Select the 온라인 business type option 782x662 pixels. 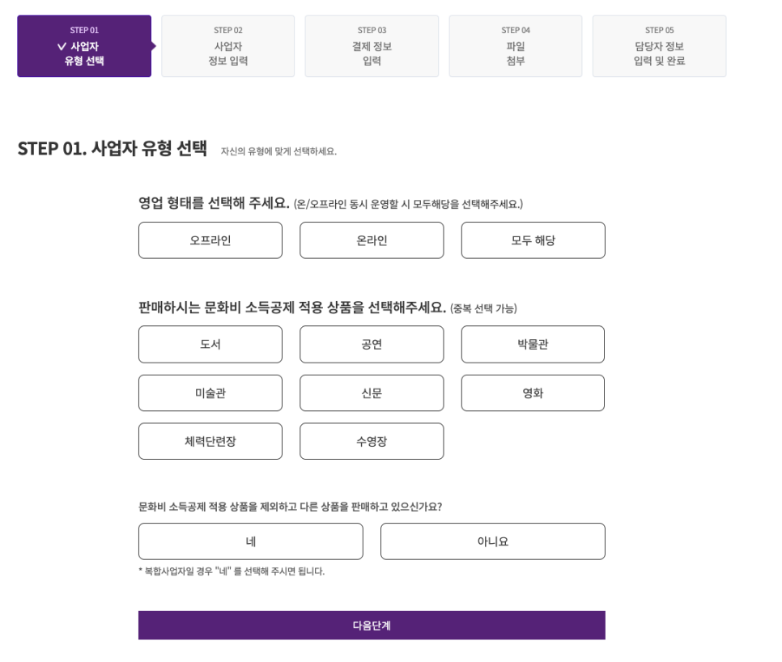pyautogui.click(x=372, y=240)
